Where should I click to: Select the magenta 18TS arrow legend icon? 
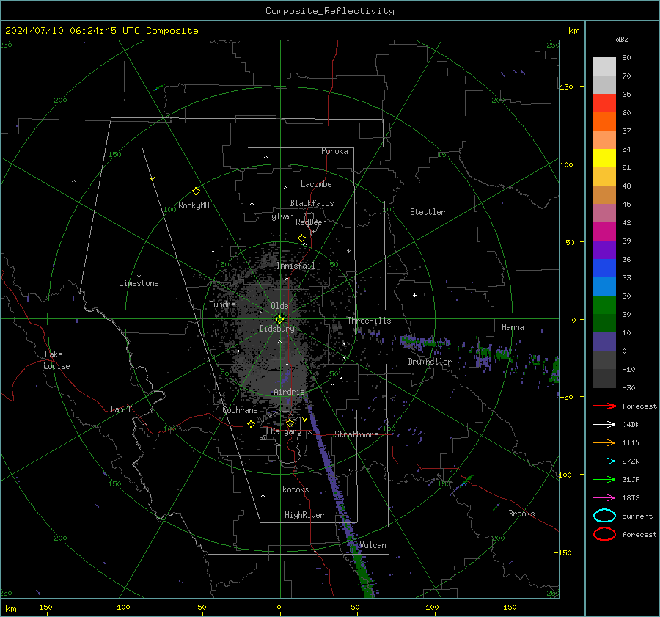[604, 498]
